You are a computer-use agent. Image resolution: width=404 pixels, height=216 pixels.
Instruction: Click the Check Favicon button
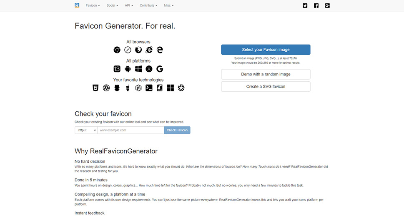click(177, 130)
